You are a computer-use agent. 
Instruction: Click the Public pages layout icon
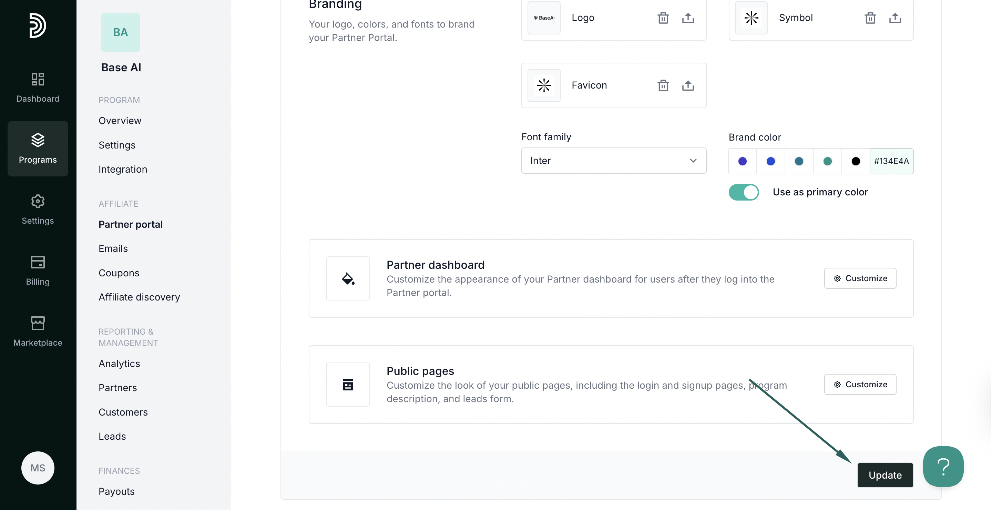click(348, 385)
